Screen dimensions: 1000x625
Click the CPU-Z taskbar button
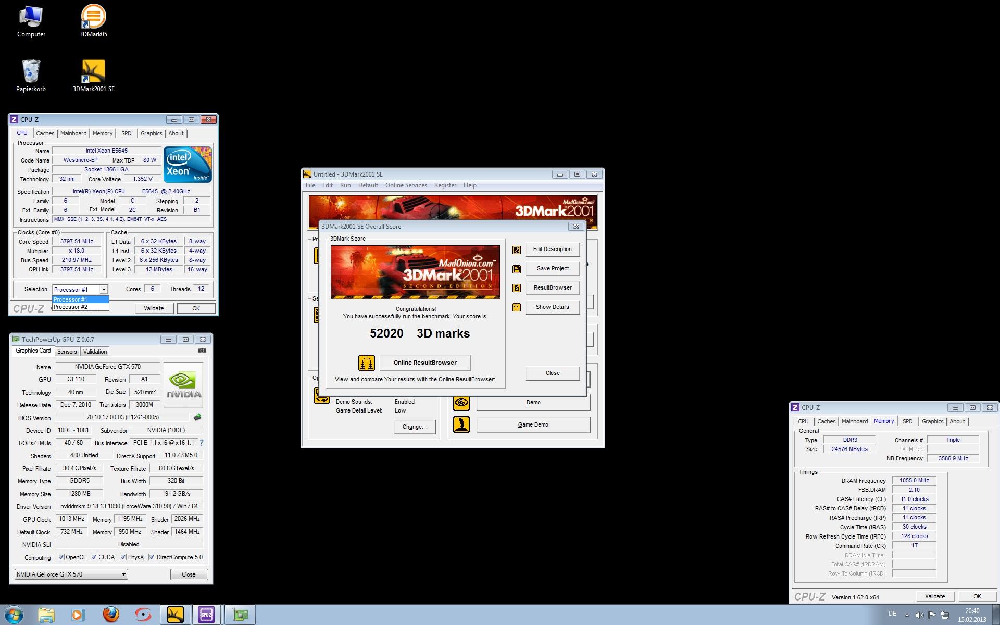click(x=207, y=615)
